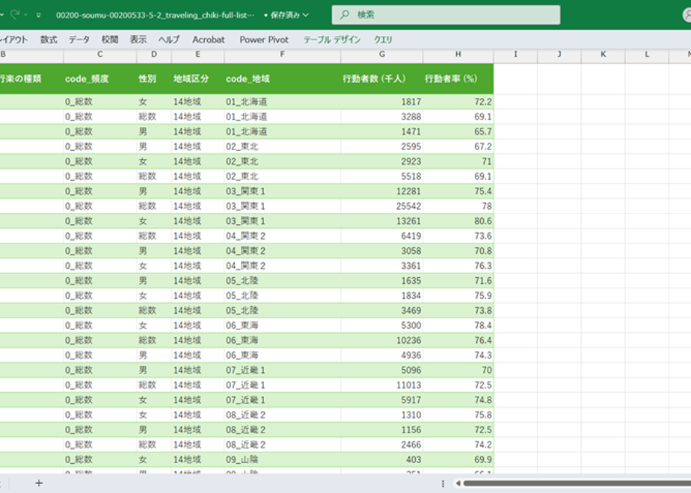Image resolution: width=691 pixels, height=493 pixels.
Task: Select column D header
Action: (154, 55)
